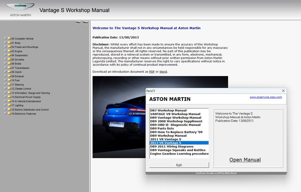Open the 17 Lighting section
Screen dimensions: 301x192
pos(17,106)
